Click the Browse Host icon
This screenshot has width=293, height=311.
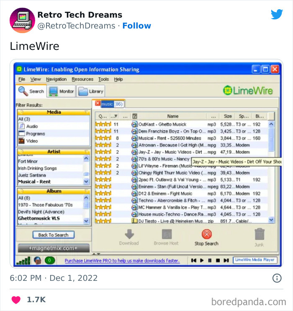pos(167,234)
